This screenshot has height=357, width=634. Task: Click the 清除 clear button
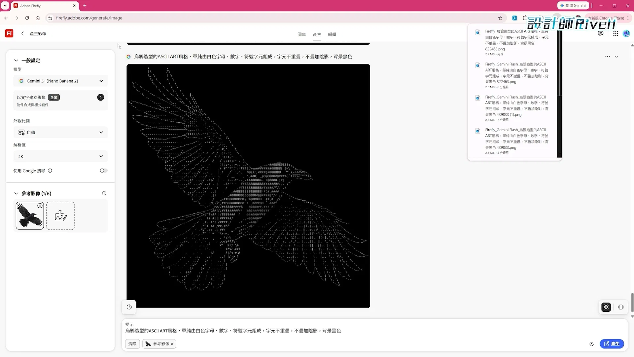(x=132, y=344)
